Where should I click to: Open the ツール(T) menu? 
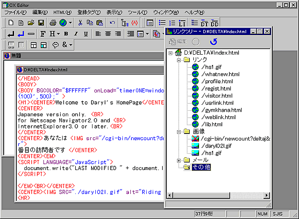(x=137, y=13)
